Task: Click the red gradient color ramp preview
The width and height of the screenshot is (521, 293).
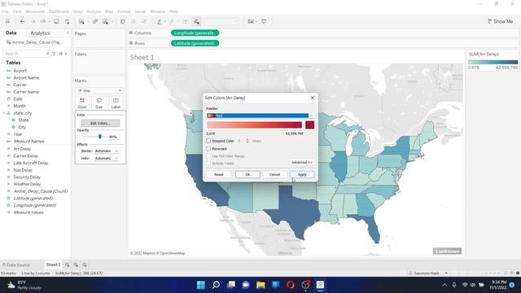Action: click(255, 125)
